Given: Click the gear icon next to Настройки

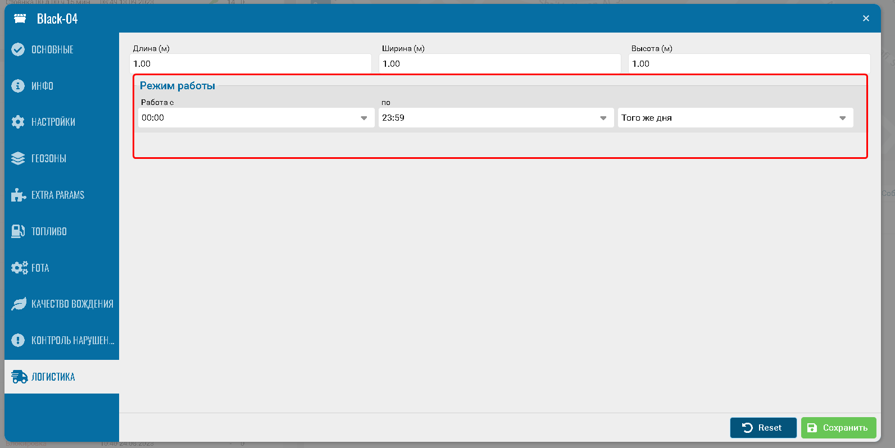Looking at the screenshot, I should click(18, 122).
